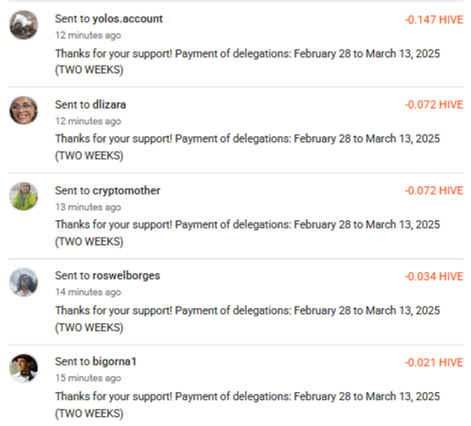This screenshot has height=426, width=471.
Task: Select the -0.034 HIVE amount
Action: click(x=434, y=277)
